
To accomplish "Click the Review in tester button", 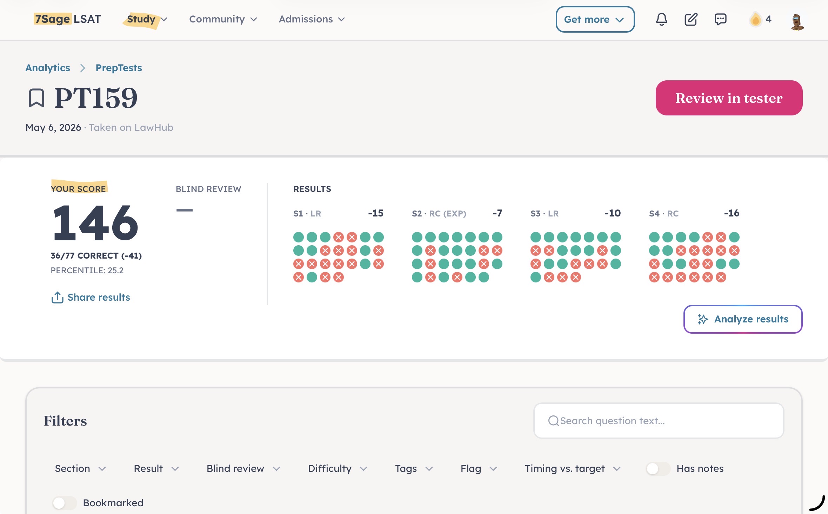I will [729, 98].
